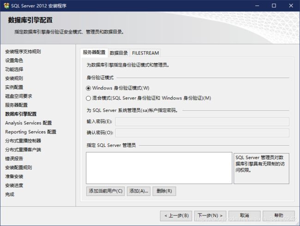Click 磁盘空间要求 step in sidebar
The height and width of the screenshot is (226, 300).
(18, 96)
